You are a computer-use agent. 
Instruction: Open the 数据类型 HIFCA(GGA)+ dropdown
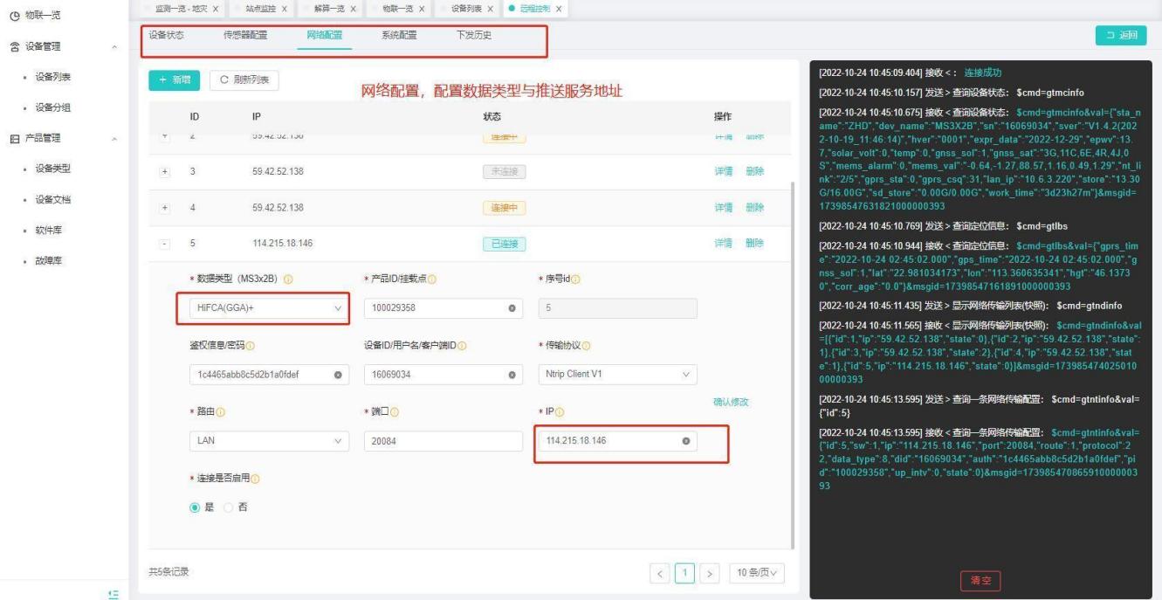[268, 308]
